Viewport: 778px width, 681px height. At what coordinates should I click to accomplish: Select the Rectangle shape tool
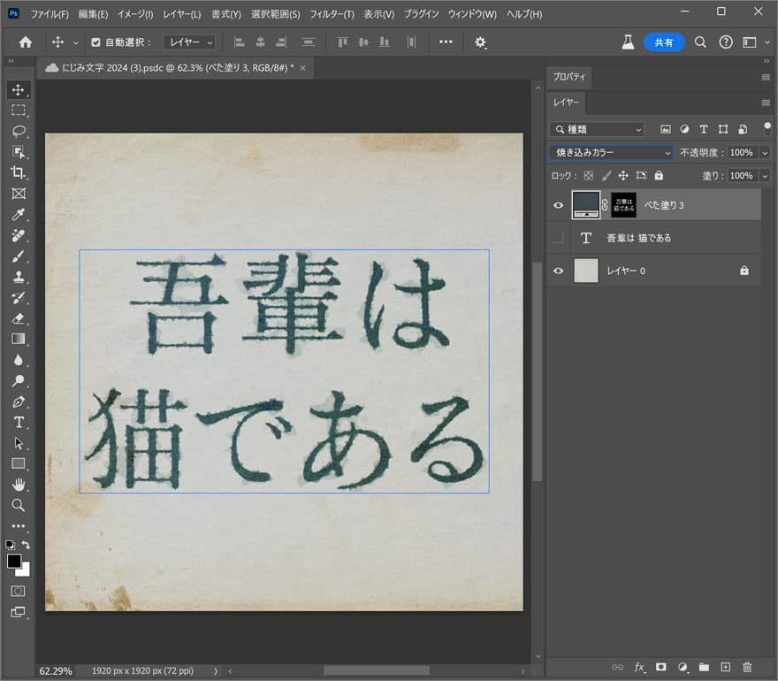tap(19, 463)
